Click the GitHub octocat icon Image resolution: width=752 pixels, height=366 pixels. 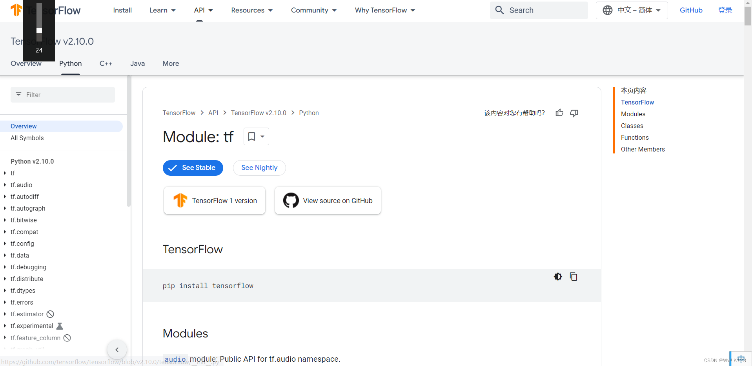291,200
